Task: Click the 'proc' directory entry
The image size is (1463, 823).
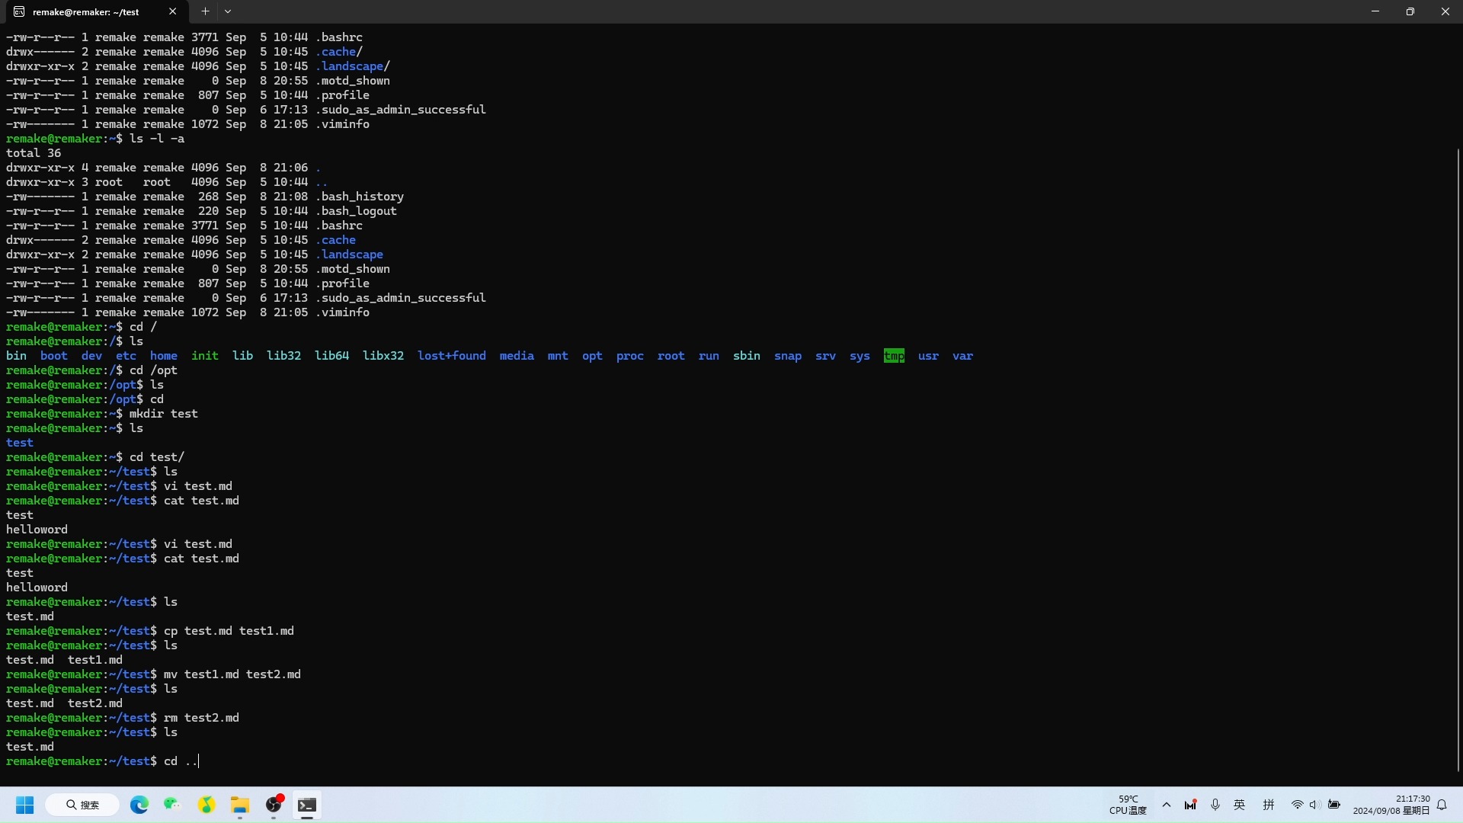Action: click(x=630, y=356)
